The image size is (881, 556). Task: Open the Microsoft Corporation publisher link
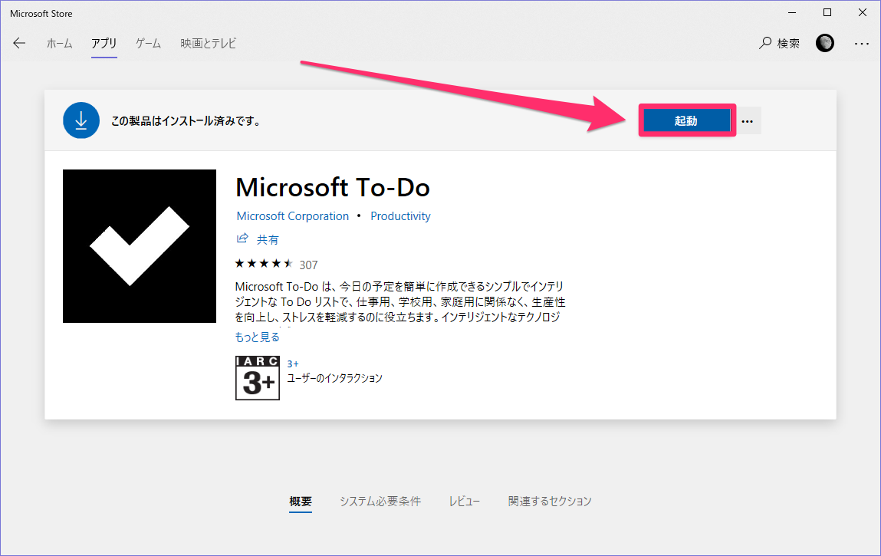point(293,215)
